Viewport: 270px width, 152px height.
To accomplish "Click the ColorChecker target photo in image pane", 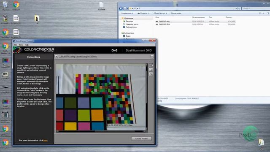I will point(101,97).
